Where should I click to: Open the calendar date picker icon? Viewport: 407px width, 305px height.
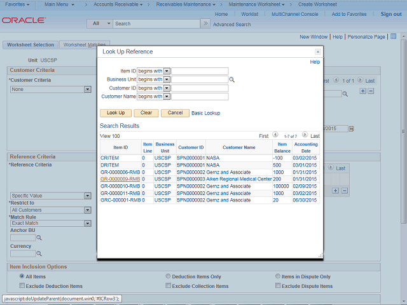tap(351, 128)
